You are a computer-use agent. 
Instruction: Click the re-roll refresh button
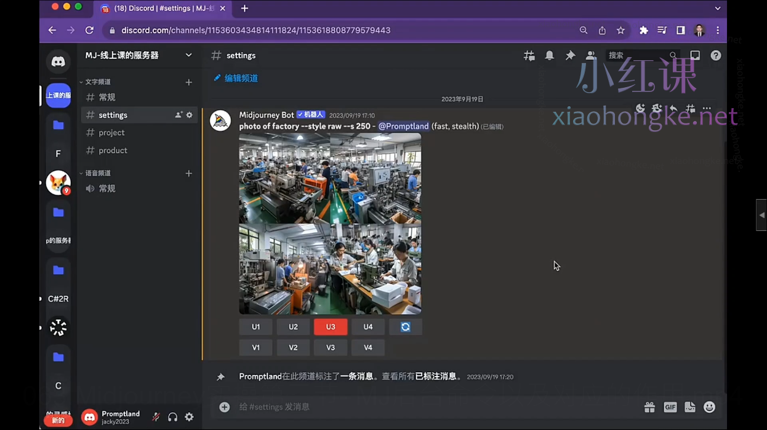click(405, 327)
